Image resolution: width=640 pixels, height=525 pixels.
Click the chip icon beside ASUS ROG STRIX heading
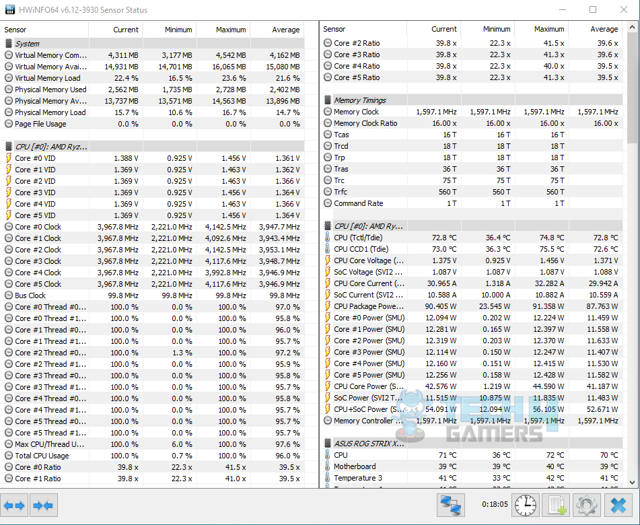(327, 444)
